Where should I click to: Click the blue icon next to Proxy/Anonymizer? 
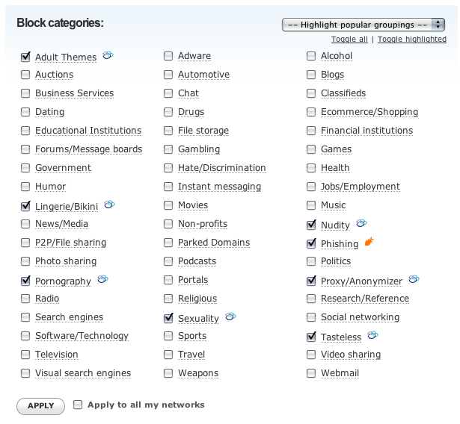414,280
